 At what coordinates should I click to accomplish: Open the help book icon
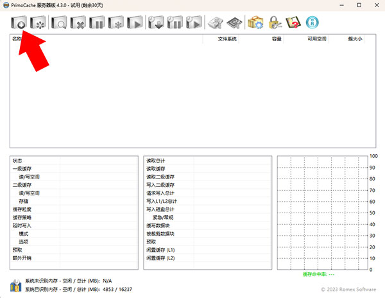(x=293, y=22)
